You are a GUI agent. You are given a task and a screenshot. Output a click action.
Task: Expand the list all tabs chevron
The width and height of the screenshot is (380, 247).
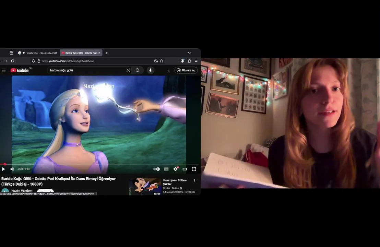coord(189,53)
